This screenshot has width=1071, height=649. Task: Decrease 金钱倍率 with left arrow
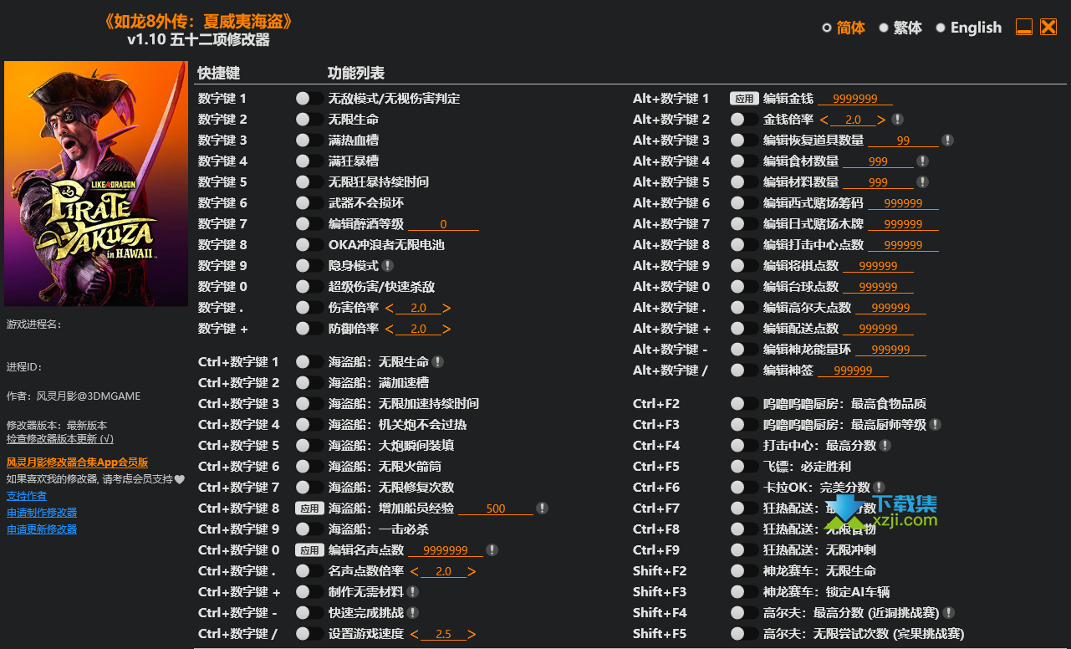(x=824, y=120)
